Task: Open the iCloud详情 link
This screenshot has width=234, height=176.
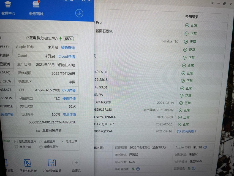Action: point(66,57)
